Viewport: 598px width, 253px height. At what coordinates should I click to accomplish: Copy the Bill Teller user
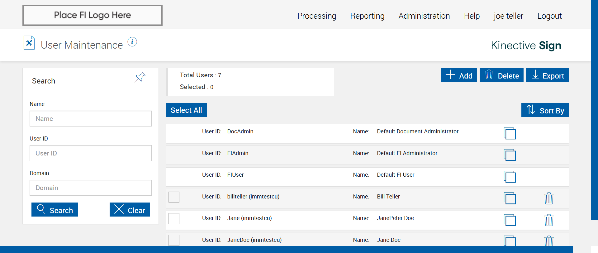510,198
